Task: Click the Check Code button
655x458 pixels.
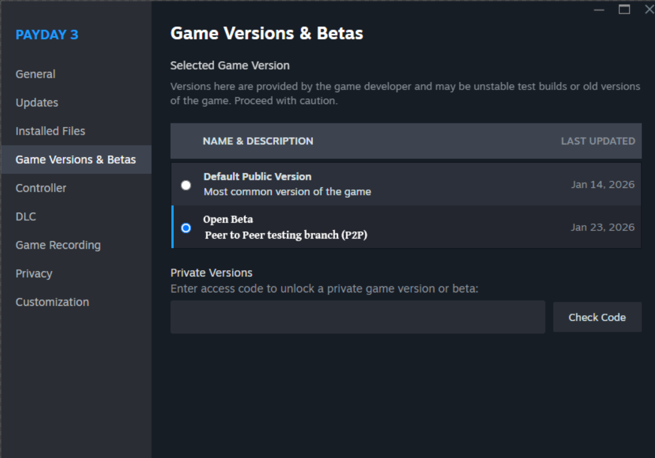Action: point(597,317)
